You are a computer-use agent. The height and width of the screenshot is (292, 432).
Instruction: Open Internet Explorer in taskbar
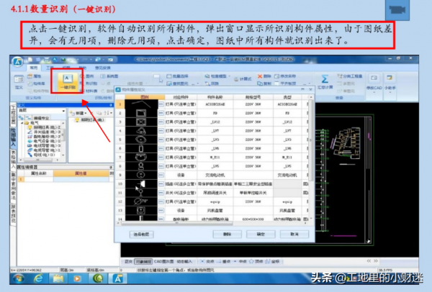38,278
